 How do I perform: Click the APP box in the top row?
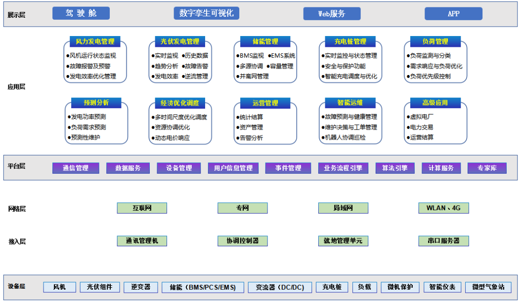[x=453, y=14]
